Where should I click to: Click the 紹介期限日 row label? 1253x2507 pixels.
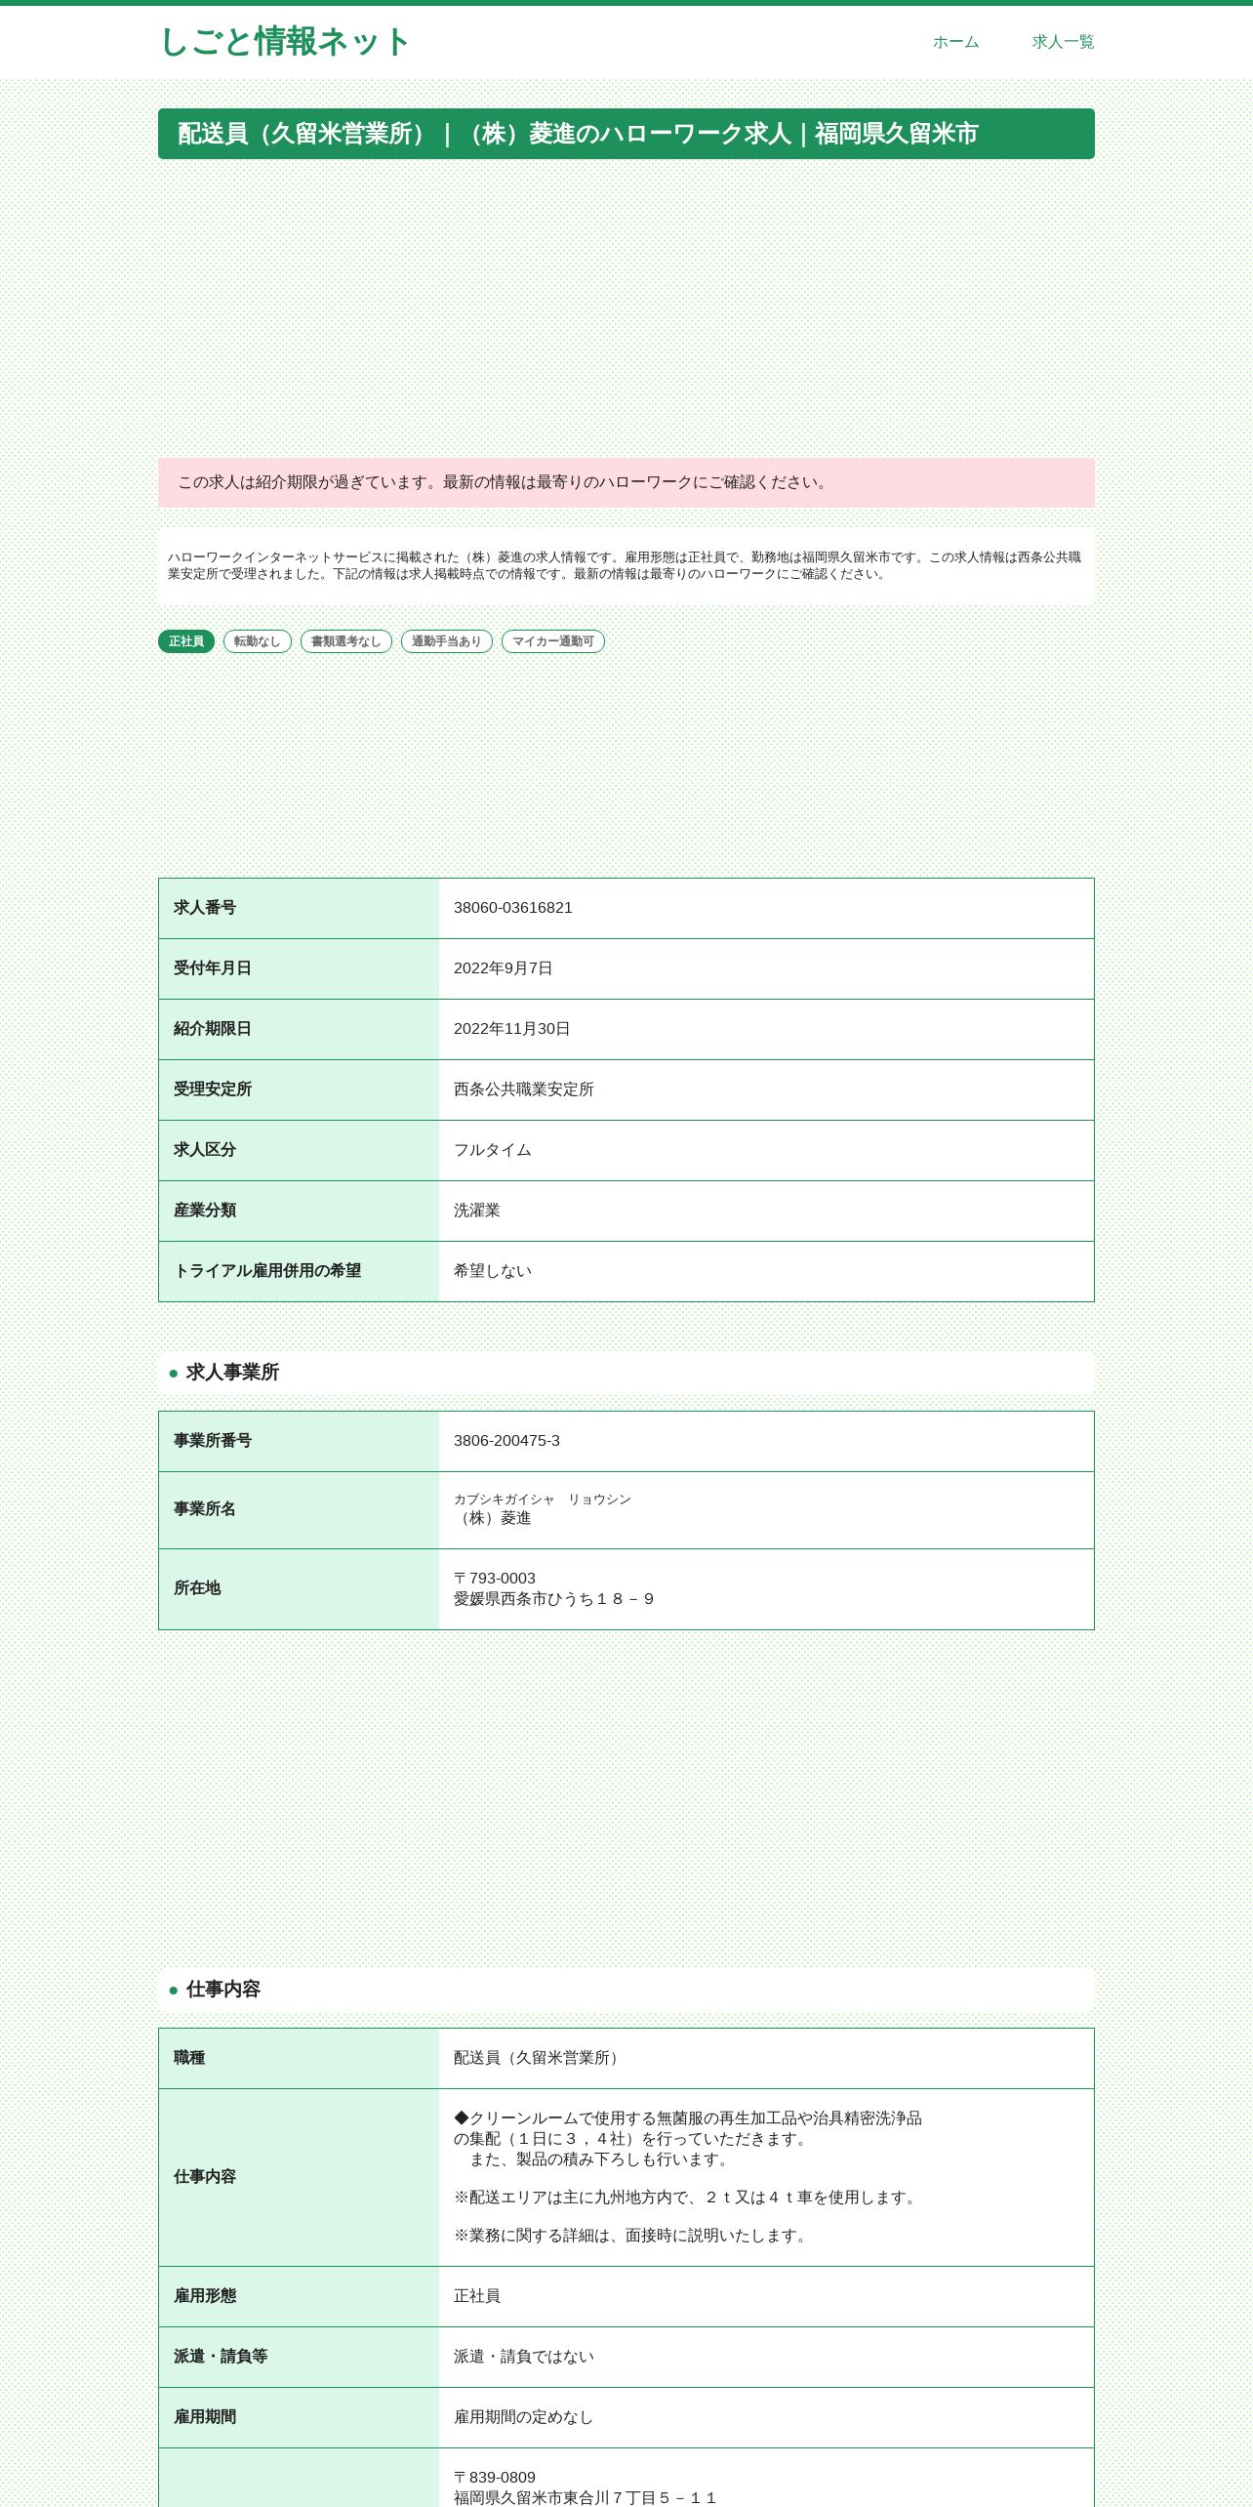213,1029
